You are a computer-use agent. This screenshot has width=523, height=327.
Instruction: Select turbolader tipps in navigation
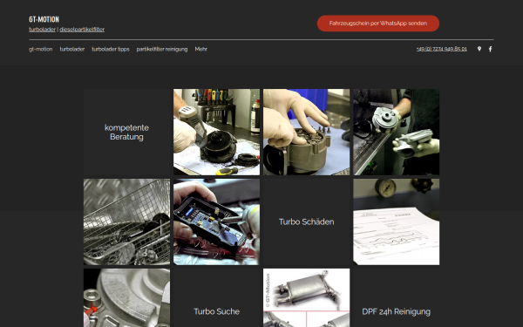click(x=111, y=49)
